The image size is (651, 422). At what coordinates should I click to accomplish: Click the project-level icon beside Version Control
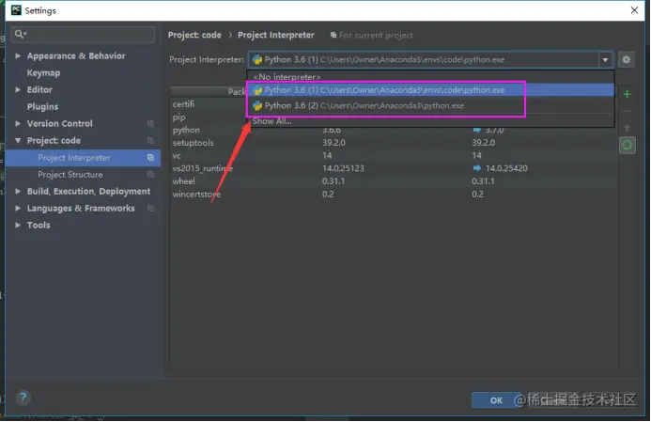(x=150, y=123)
